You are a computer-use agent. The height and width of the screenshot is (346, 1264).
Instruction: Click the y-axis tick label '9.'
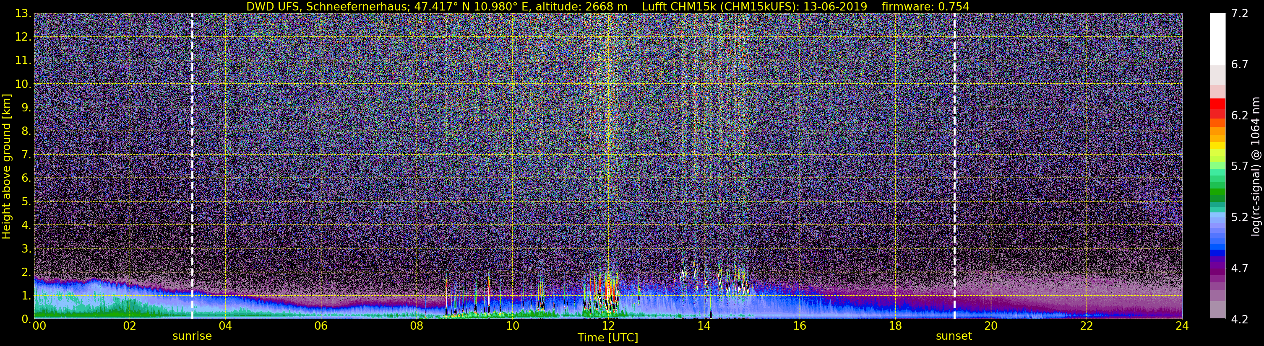[x=26, y=107]
